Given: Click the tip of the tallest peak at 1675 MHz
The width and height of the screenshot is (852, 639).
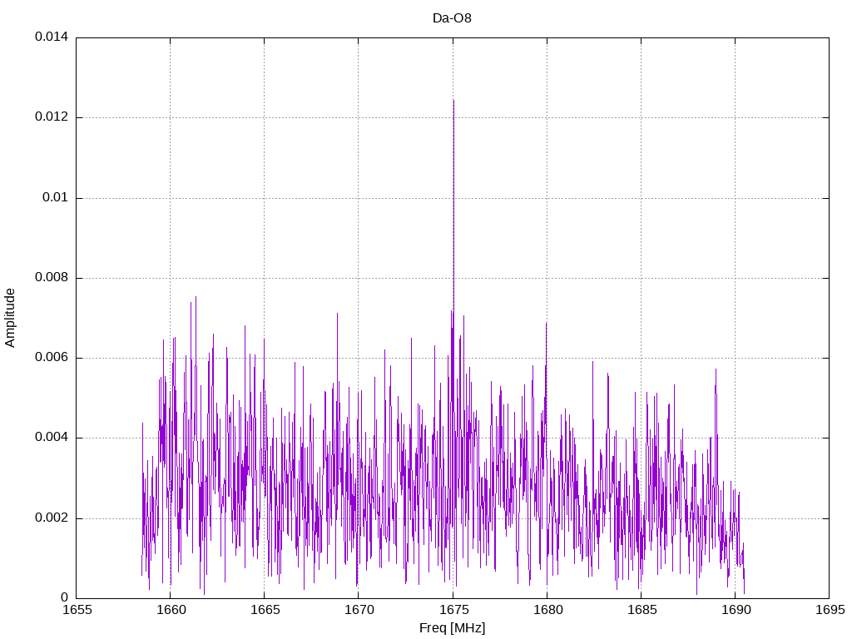Looking at the screenshot, I should coord(453,101).
